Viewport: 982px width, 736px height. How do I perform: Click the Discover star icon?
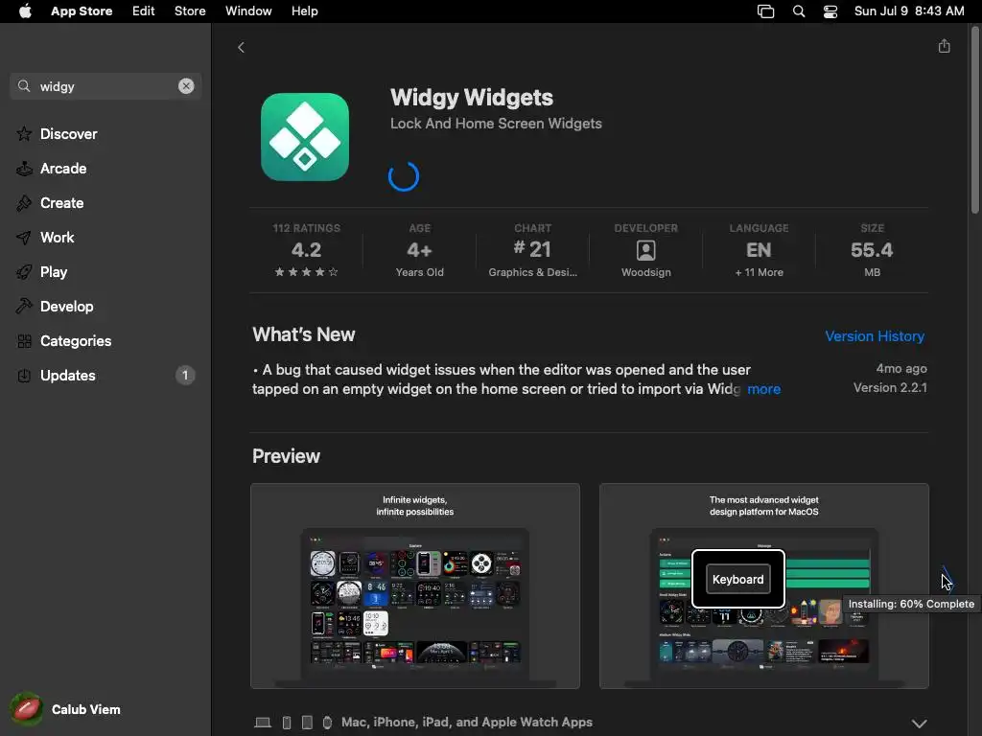24,134
